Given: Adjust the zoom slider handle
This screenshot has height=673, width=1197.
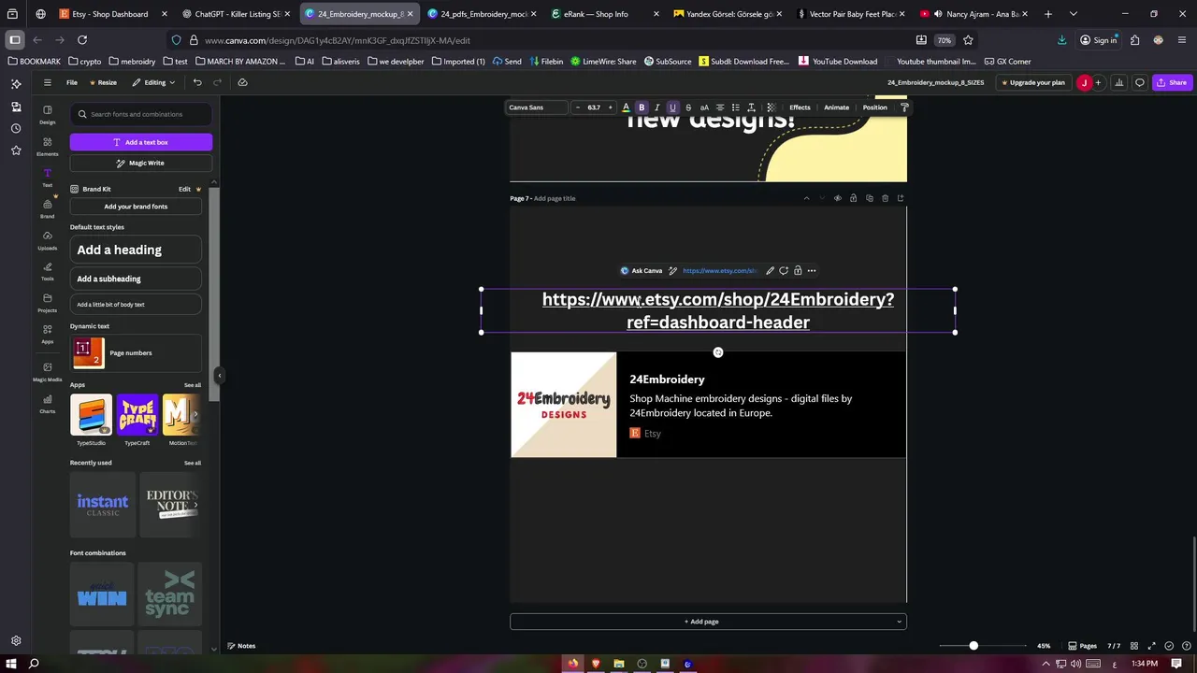Looking at the screenshot, I should 973,646.
